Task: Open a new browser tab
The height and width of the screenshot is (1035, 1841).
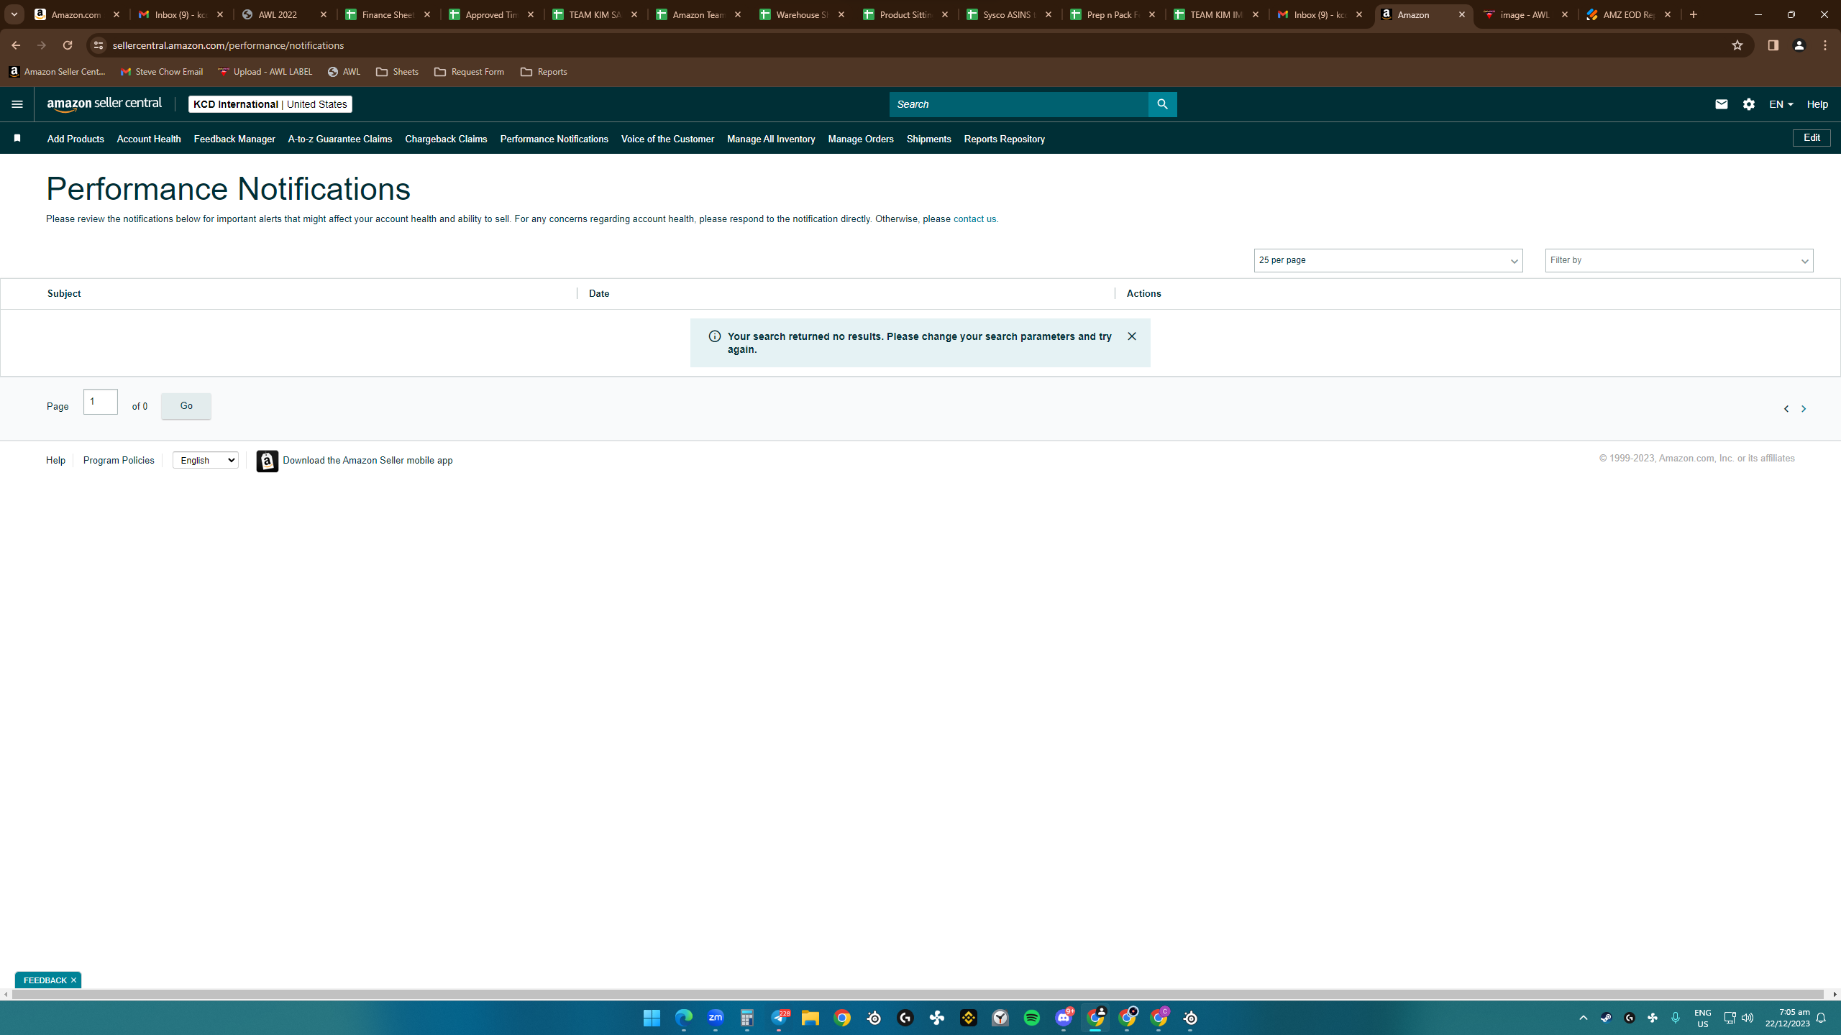Action: (x=1694, y=14)
